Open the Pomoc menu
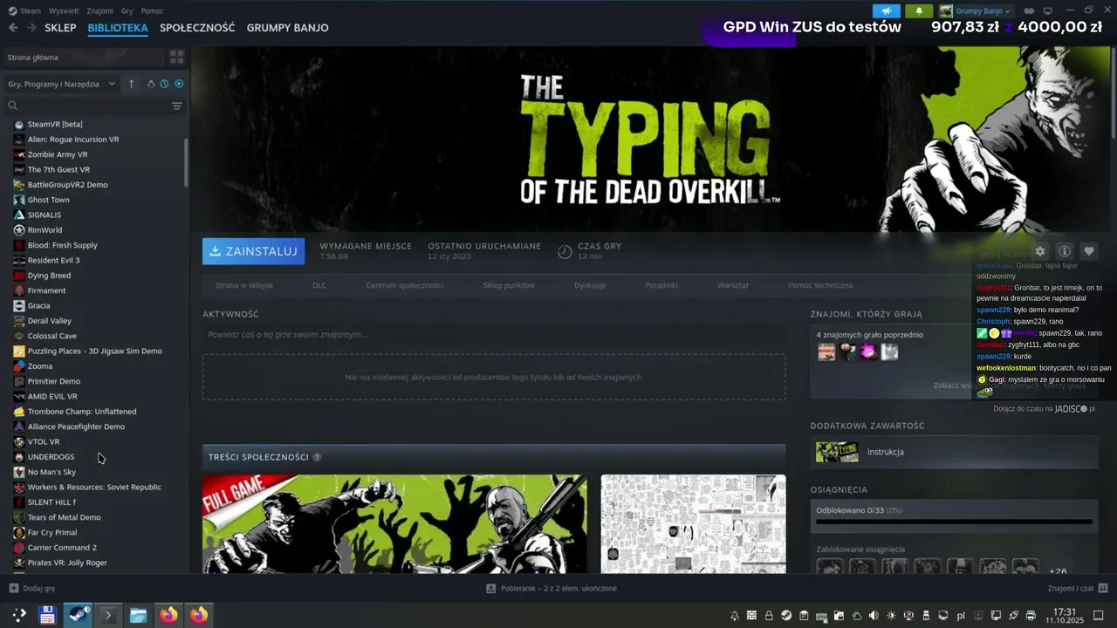 pos(152,10)
